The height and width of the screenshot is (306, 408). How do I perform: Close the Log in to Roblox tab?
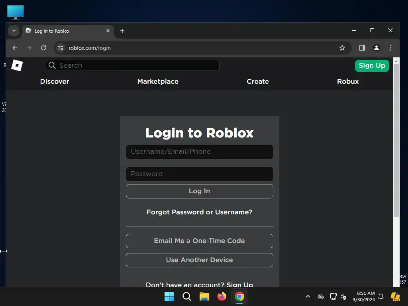108,31
